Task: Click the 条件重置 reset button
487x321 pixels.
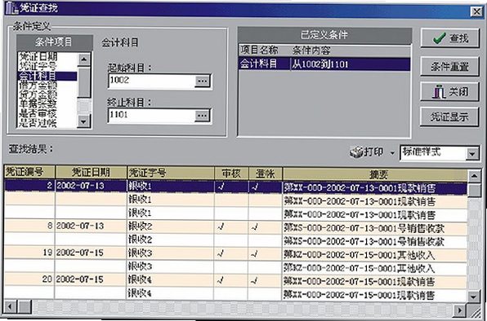Action: pos(449,66)
